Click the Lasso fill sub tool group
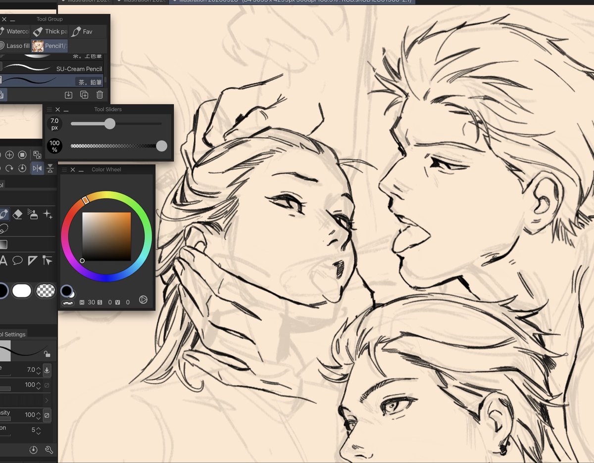Viewport: 594px width, 463px height. (15, 46)
